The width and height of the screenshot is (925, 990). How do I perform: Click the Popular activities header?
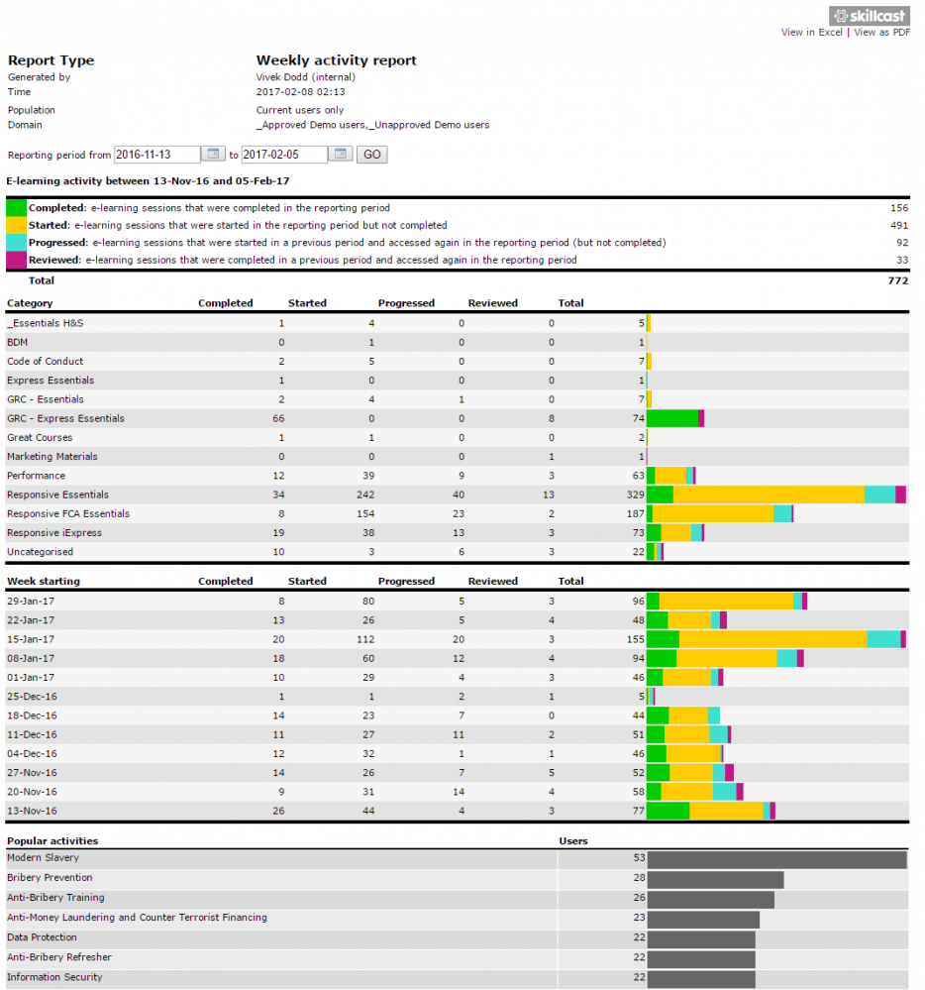[x=52, y=841]
